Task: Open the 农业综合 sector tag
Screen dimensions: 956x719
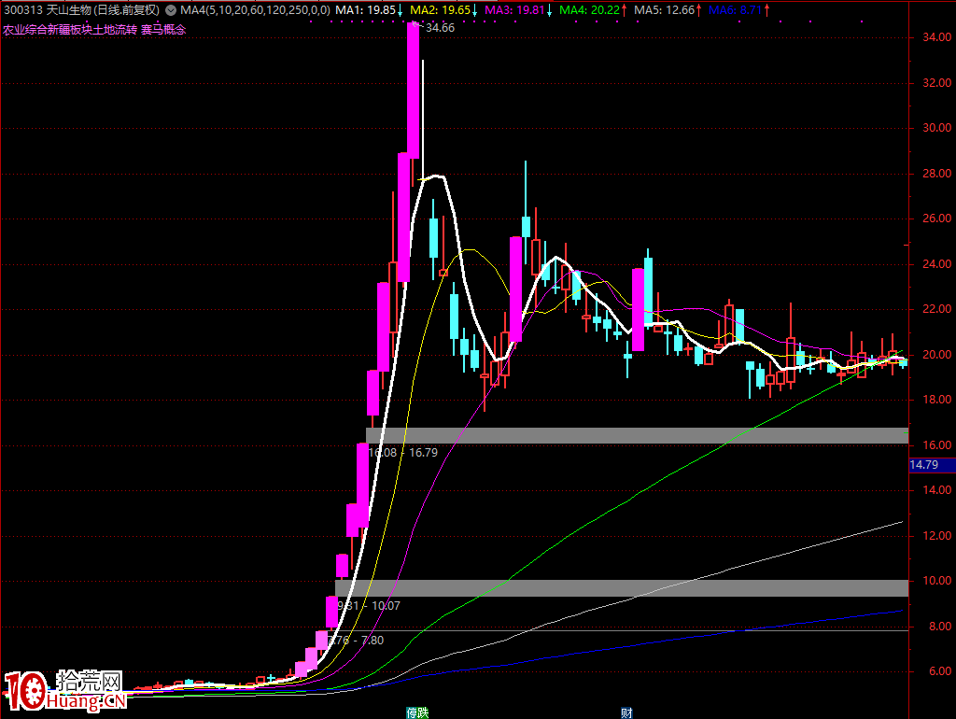Action: tap(24, 29)
